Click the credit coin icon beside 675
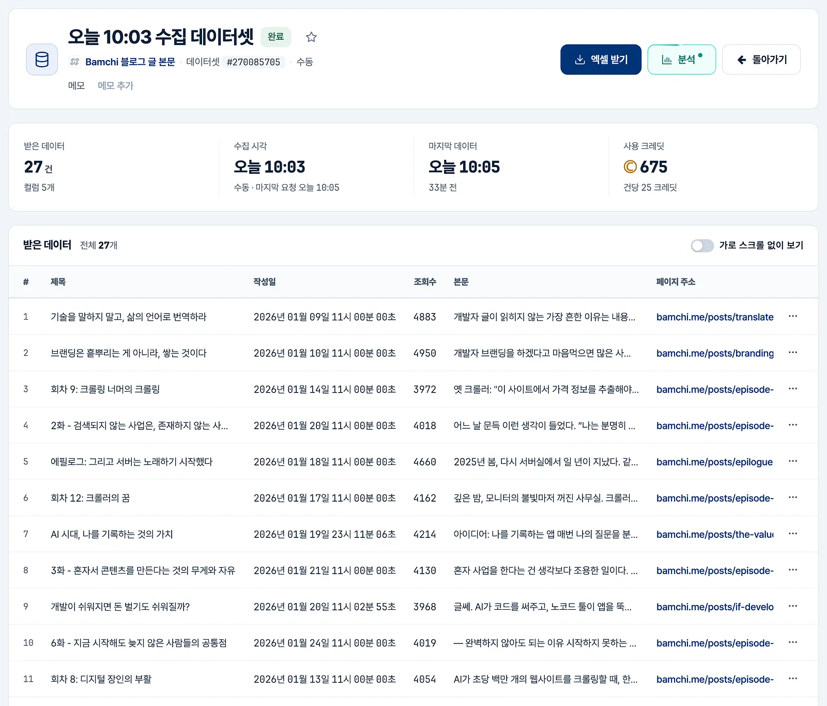Image resolution: width=827 pixels, height=706 pixels. tap(630, 167)
